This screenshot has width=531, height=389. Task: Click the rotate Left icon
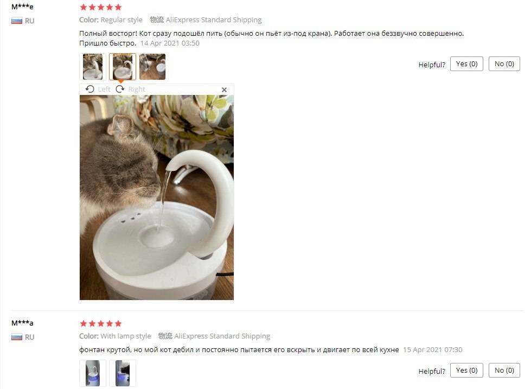click(x=89, y=89)
